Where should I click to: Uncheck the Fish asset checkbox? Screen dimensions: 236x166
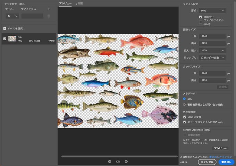click(5, 39)
